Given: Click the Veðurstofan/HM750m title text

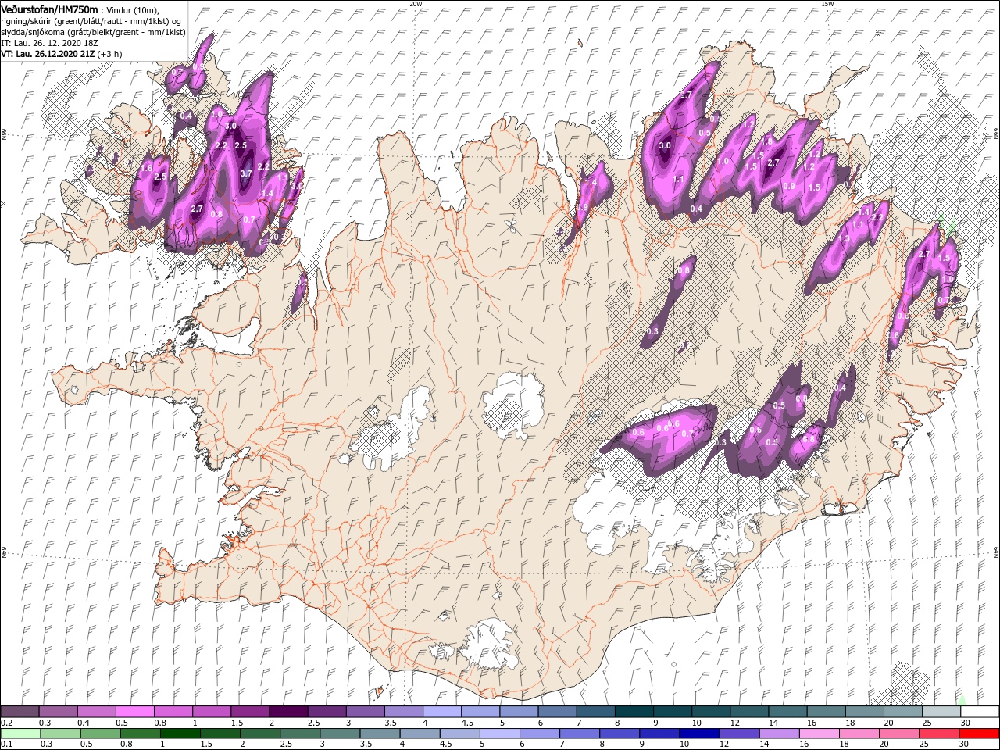Looking at the screenshot, I should [x=49, y=9].
